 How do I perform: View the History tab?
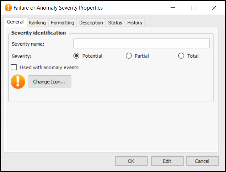click(x=135, y=22)
